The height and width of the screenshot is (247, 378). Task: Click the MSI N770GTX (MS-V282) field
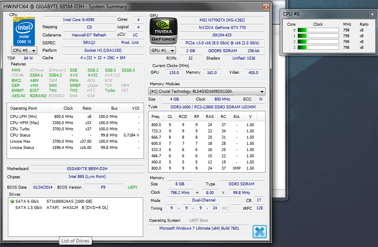coord(222,20)
